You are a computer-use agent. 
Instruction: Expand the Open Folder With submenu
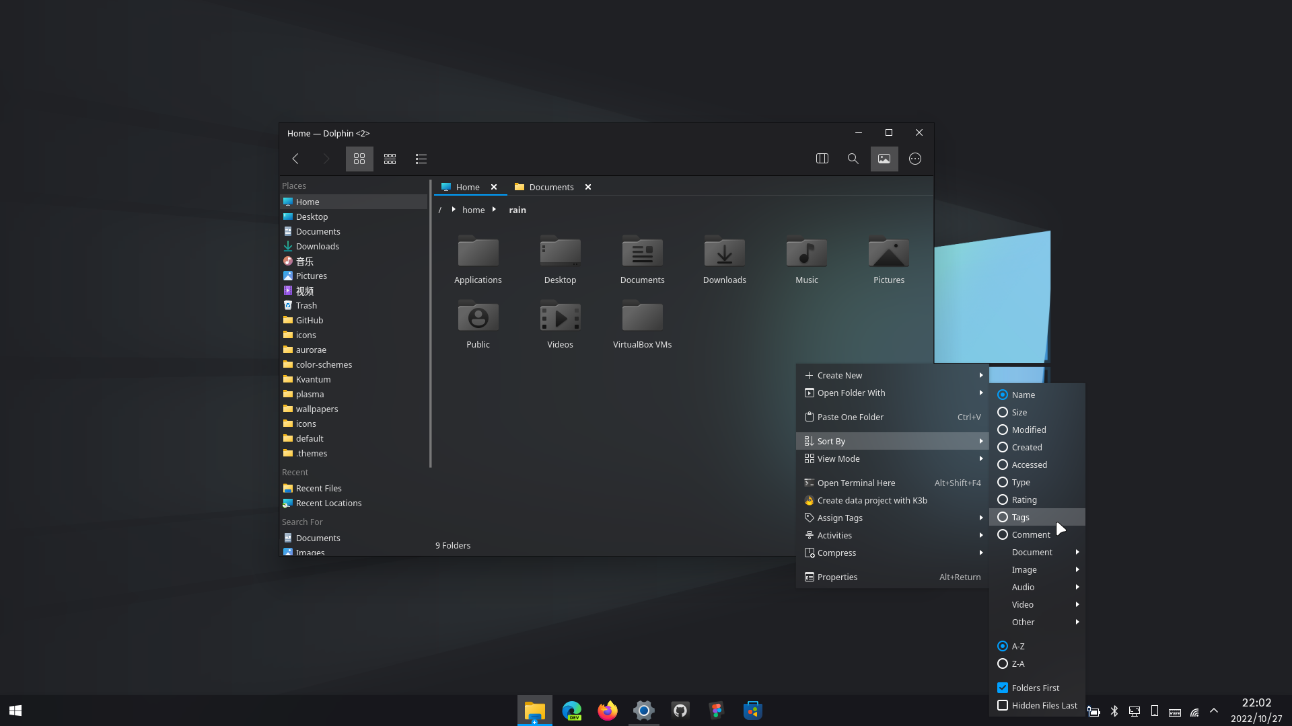point(892,393)
